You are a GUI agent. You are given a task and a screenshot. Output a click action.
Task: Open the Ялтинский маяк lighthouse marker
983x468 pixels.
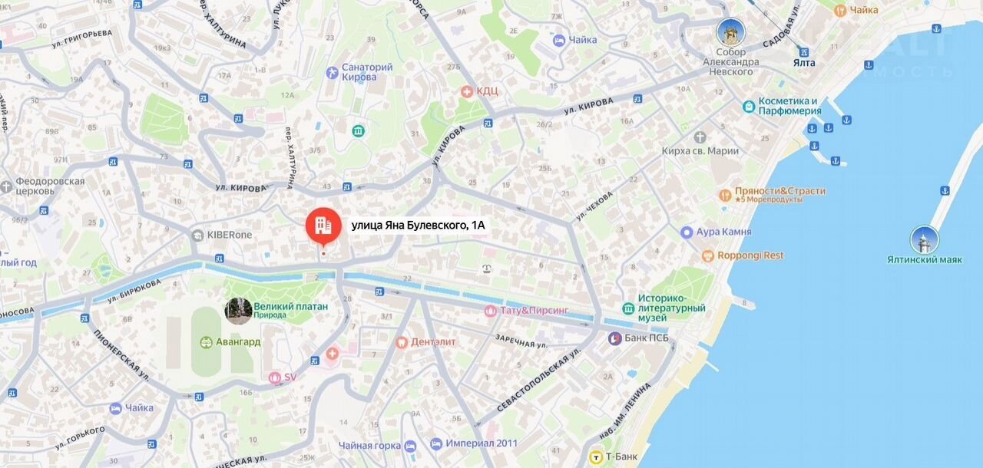tap(924, 240)
